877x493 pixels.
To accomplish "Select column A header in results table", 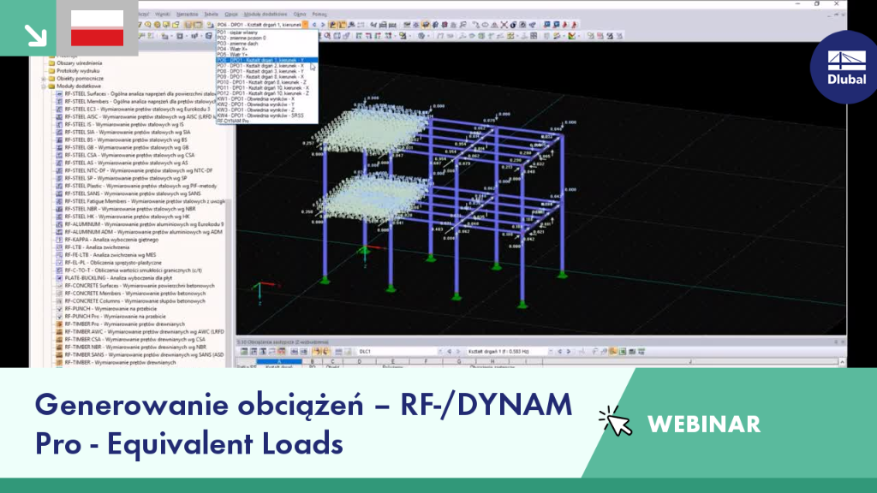I will pos(278,362).
